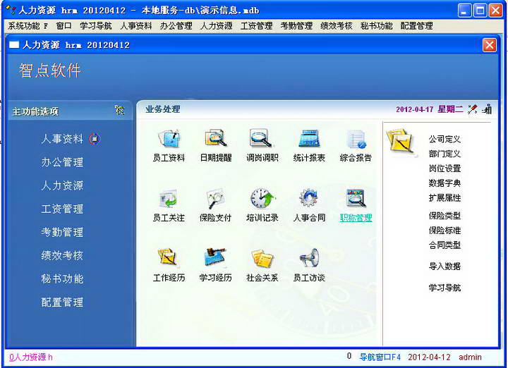Click the admin user in status bar
The height and width of the screenshot is (368, 508).
470,357
